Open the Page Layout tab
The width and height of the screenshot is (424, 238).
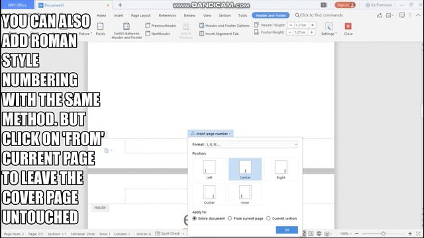click(x=140, y=15)
